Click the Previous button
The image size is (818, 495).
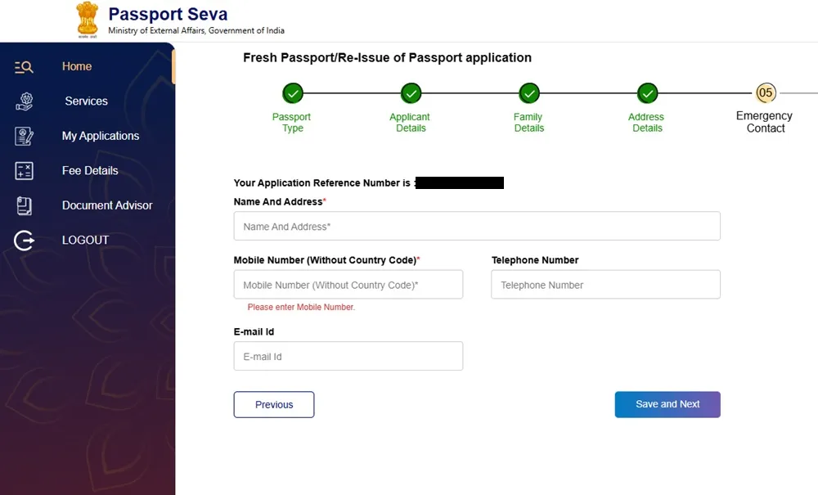pyautogui.click(x=274, y=404)
